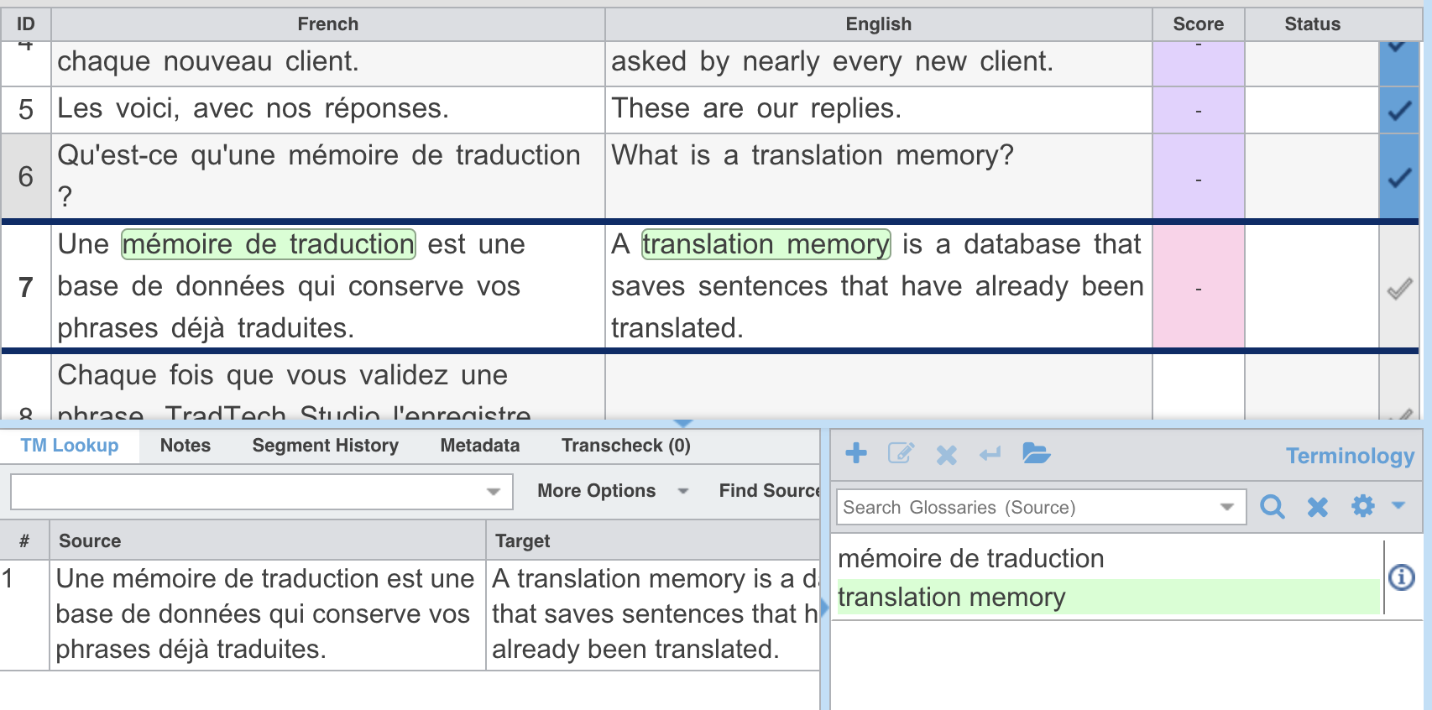This screenshot has height=710, width=1432.
Task: Open dropdown arrow next to settings gear
Action: (x=1398, y=505)
